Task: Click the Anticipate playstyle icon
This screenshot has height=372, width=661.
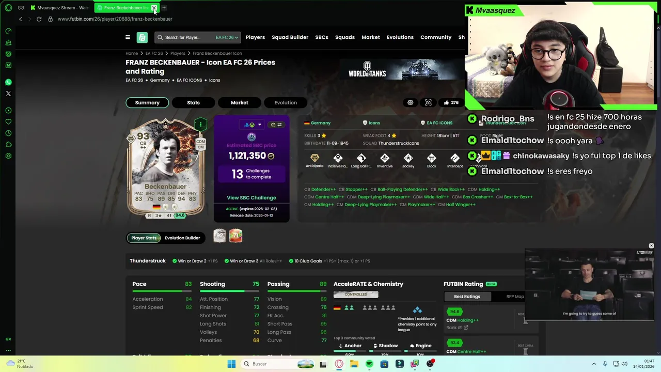Action: [x=314, y=158]
